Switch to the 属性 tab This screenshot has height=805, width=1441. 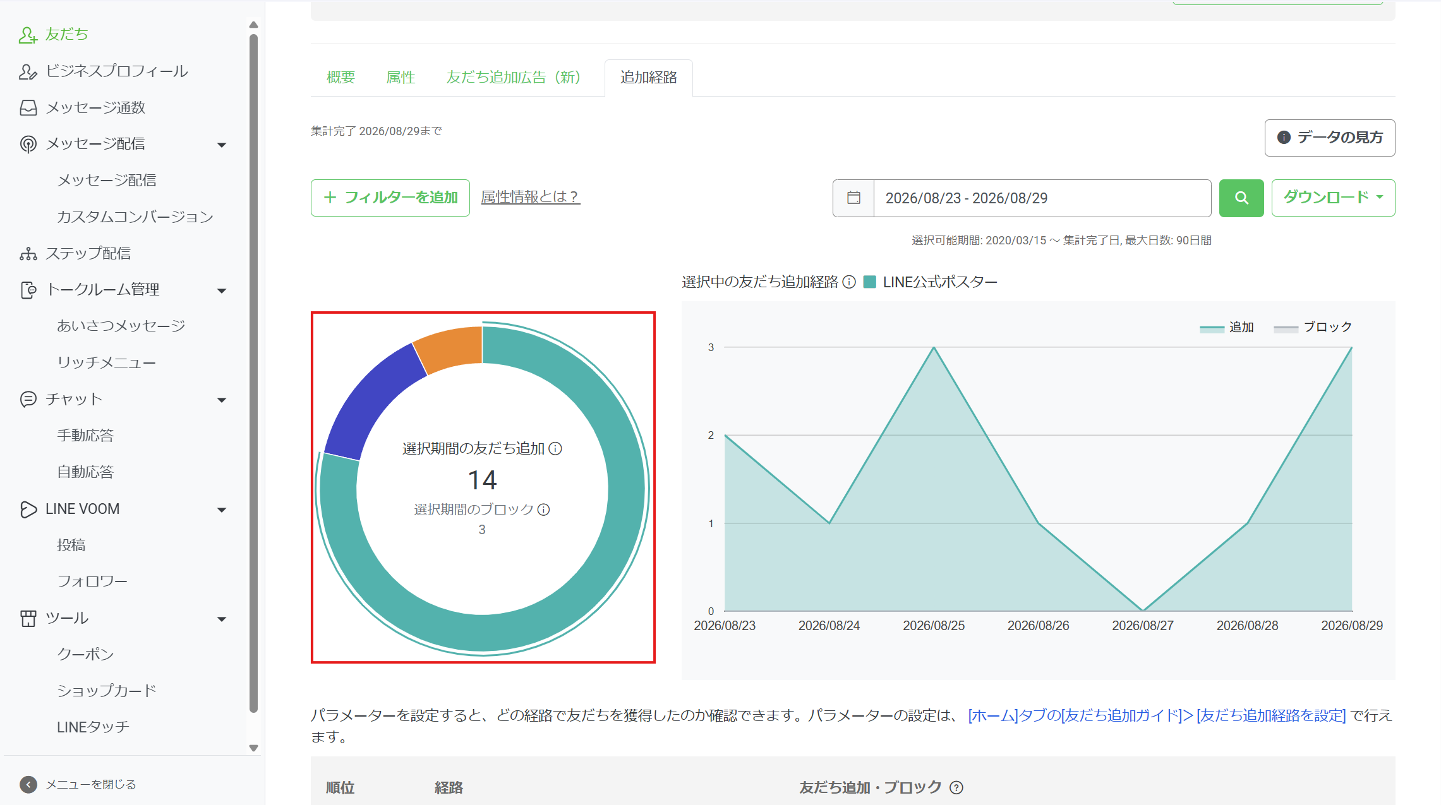click(401, 78)
